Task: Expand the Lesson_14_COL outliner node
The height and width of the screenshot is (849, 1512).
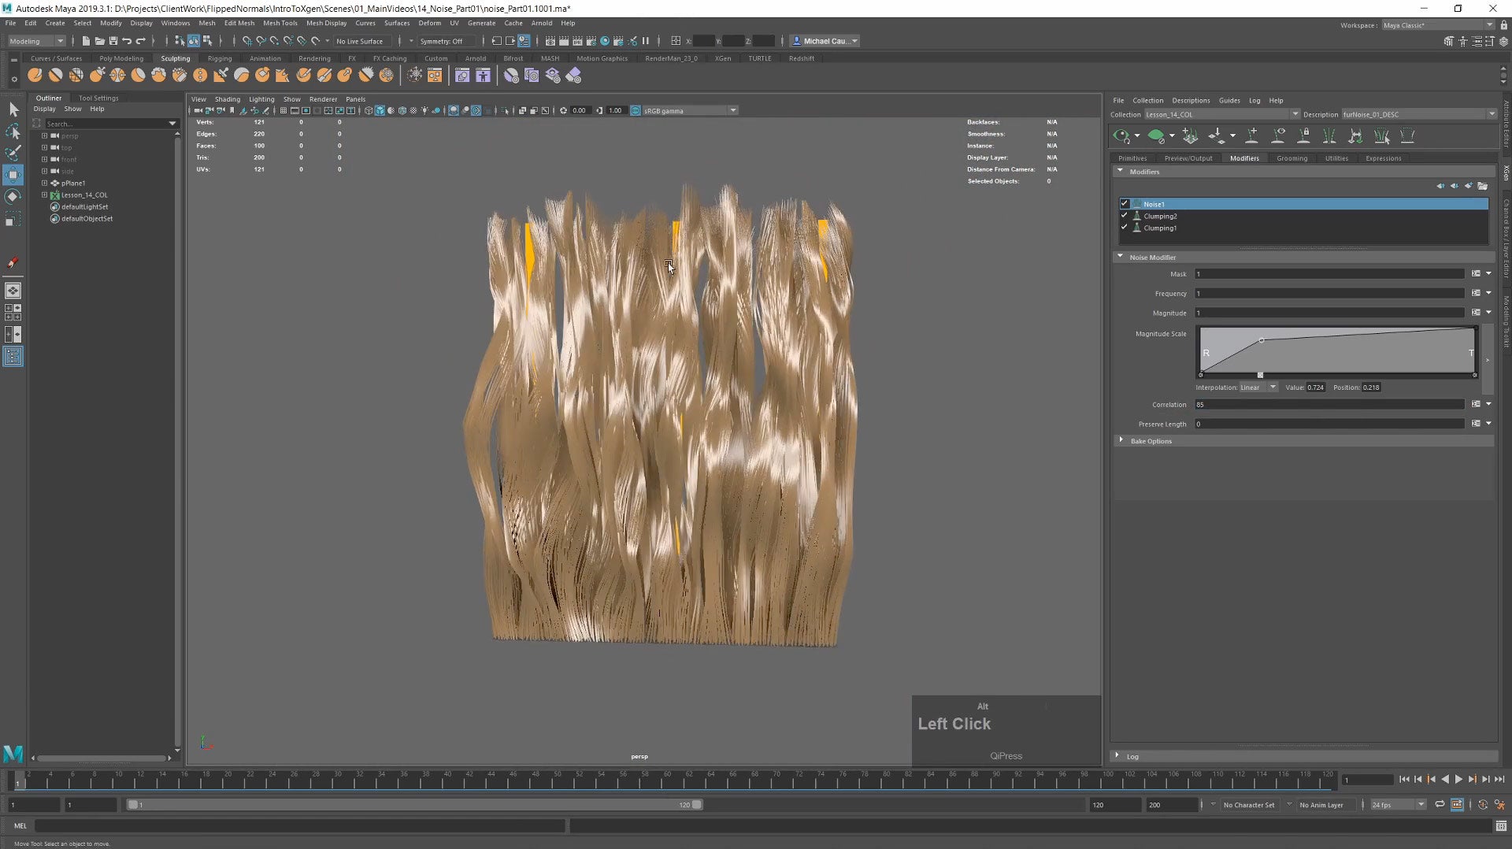Action: (x=45, y=195)
